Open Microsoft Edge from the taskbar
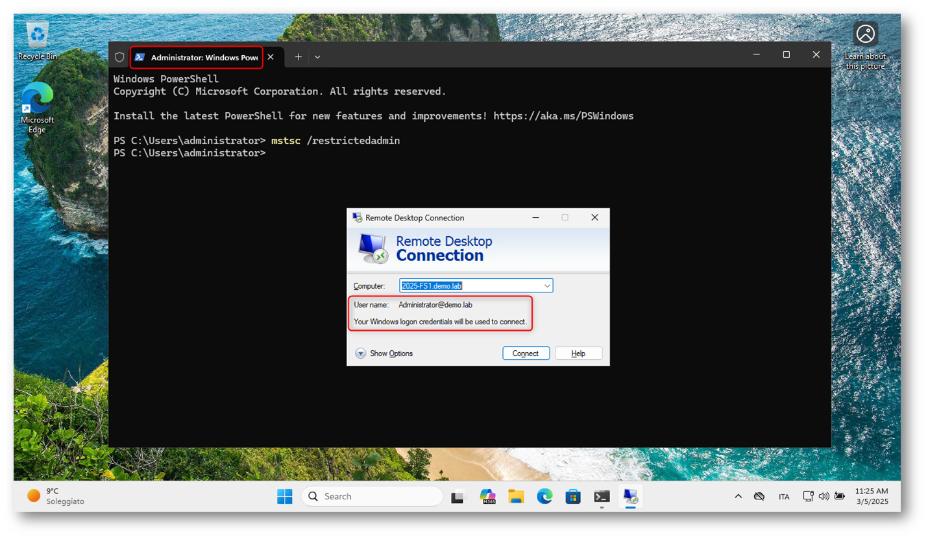Viewport: 928px width, 539px height. 544,497
